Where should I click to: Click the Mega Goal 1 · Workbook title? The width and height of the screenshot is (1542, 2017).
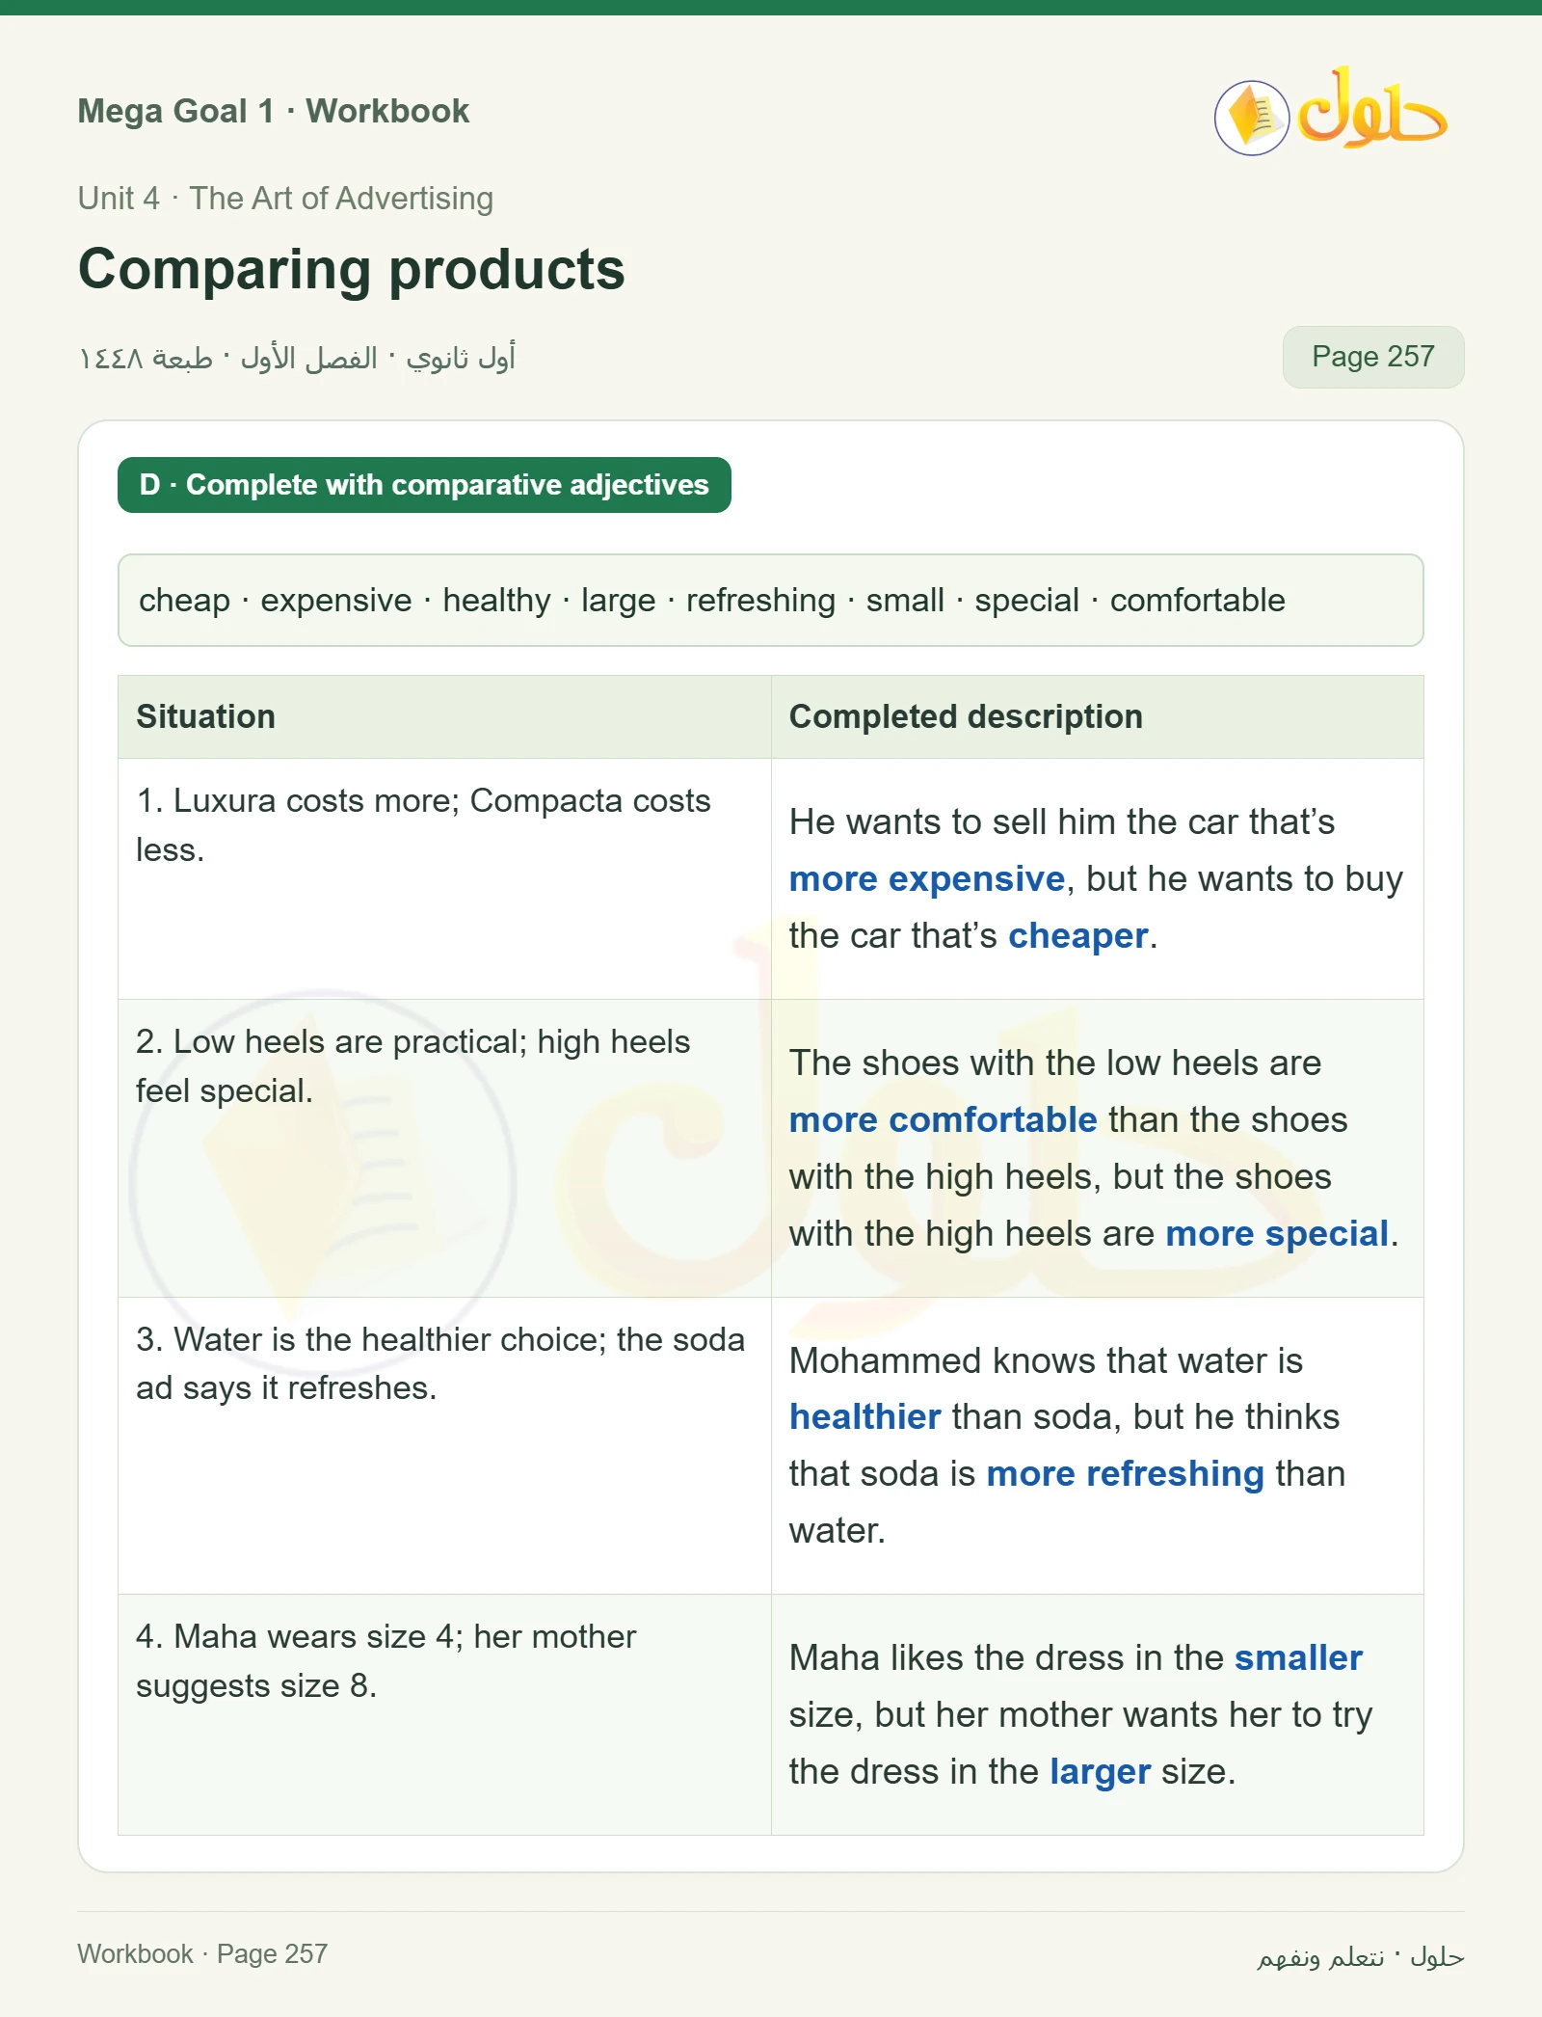pyautogui.click(x=274, y=111)
